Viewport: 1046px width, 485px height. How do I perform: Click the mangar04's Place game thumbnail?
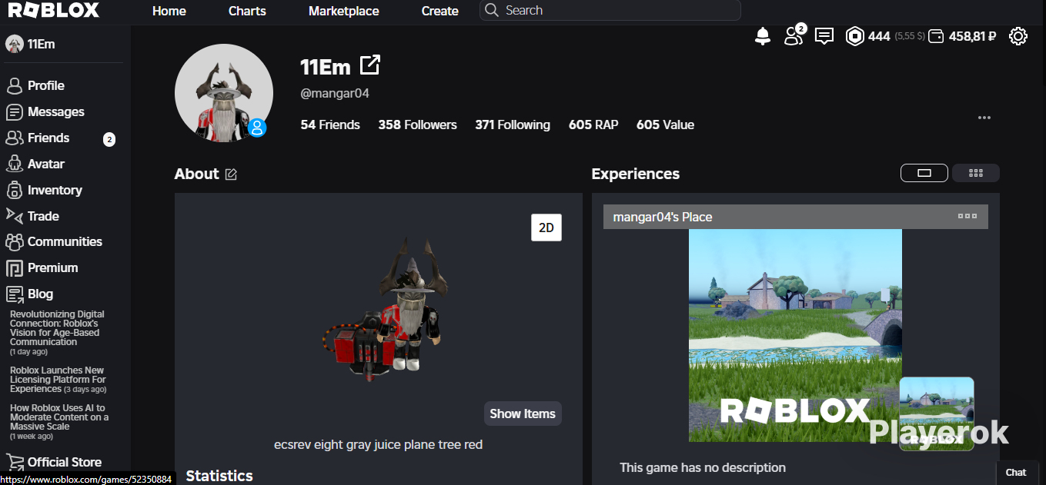point(795,335)
